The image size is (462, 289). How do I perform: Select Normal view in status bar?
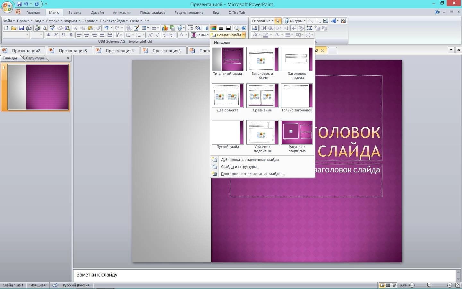[382, 285]
